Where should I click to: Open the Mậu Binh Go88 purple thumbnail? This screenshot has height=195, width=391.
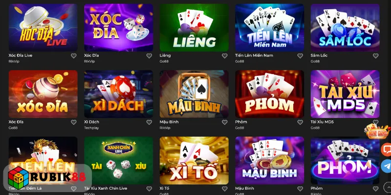[270, 160]
